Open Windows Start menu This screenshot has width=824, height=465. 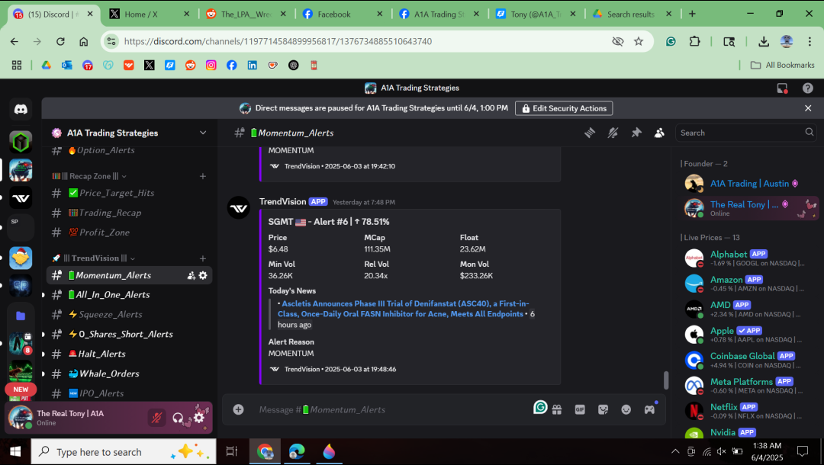[x=15, y=451]
